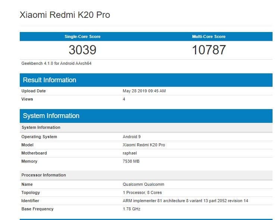Click the ARM implementer identifier value
Viewport: 280px width, 220px height.
tap(185, 201)
